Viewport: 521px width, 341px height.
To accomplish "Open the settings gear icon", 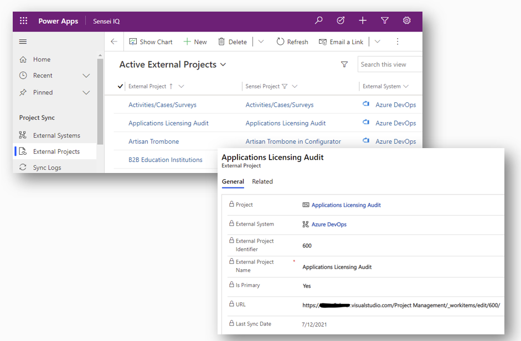I will tap(407, 20).
